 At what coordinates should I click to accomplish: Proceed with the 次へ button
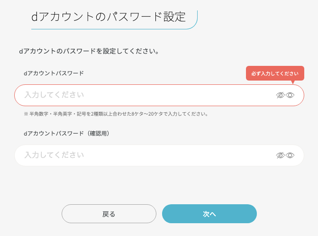coord(209,214)
